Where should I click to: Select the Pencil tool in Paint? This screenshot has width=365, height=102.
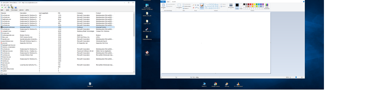(193, 5)
